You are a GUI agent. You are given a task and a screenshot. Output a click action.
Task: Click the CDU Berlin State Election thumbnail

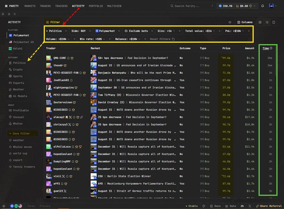pos(94,176)
